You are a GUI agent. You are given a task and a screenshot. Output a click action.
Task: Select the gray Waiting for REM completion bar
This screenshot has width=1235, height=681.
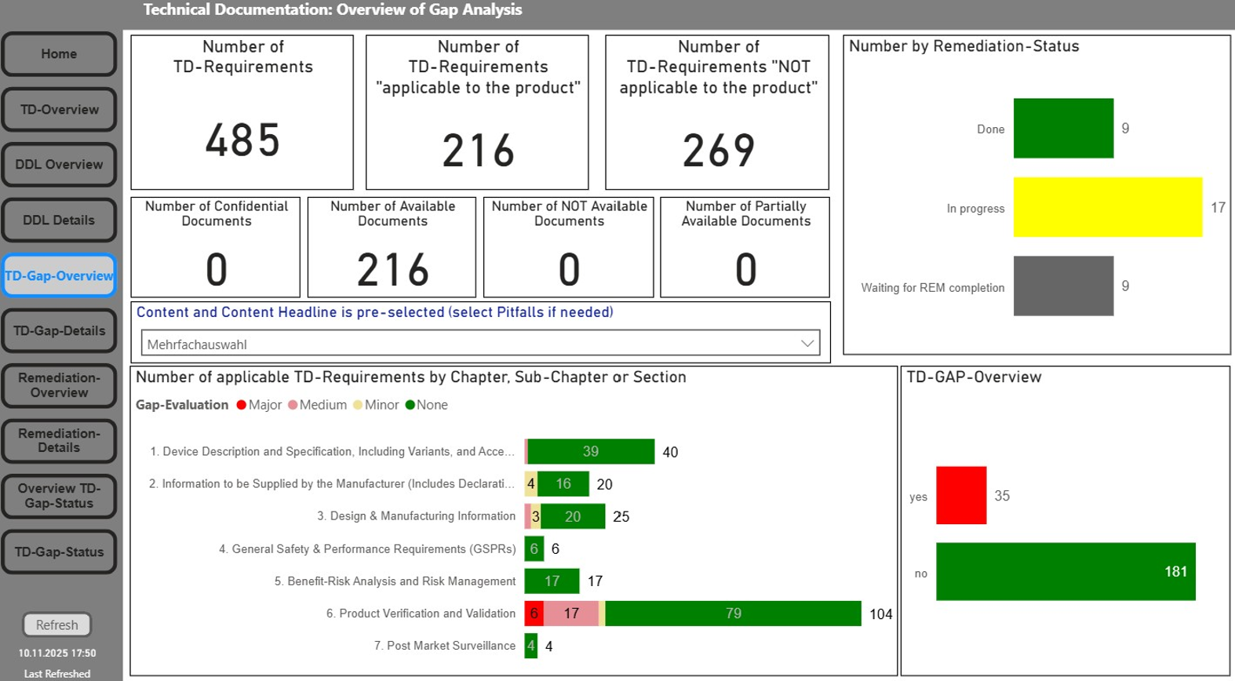point(1063,286)
